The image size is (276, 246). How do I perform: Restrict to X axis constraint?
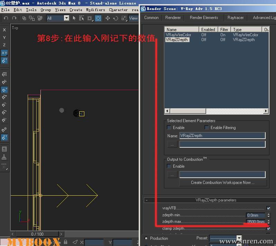click(x=4, y=30)
